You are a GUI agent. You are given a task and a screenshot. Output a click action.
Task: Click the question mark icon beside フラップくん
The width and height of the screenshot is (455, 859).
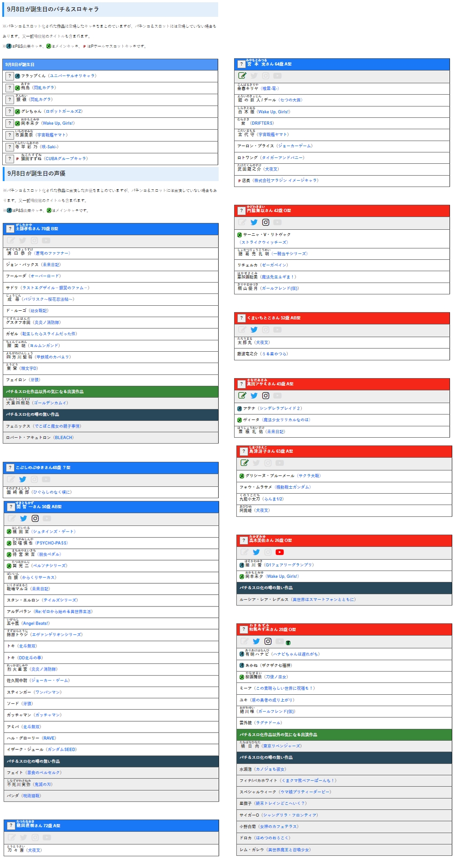[x=10, y=76]
